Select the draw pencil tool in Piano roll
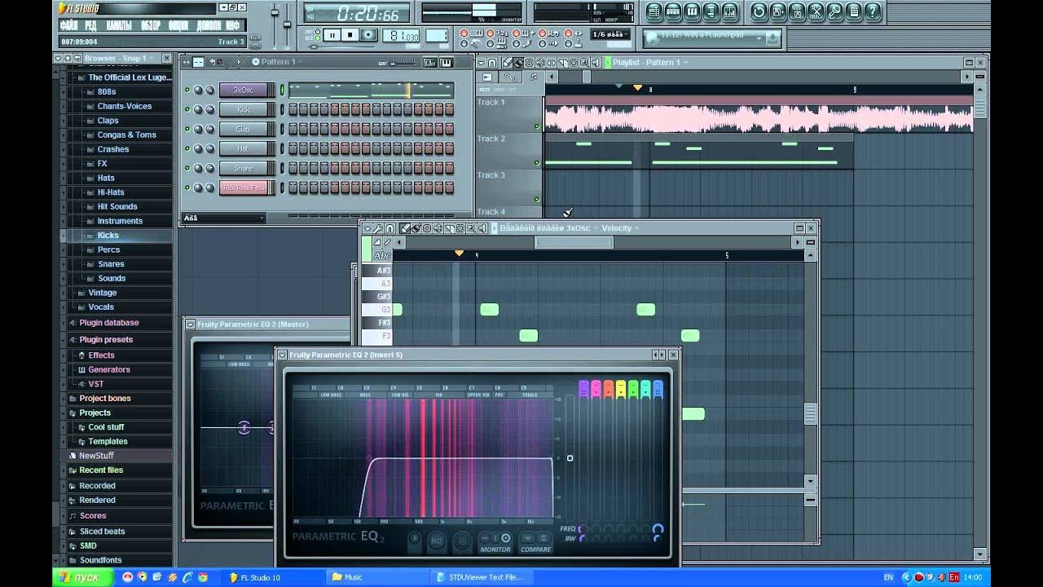The width and height of the screenshot is (1043, 587). 404,228
